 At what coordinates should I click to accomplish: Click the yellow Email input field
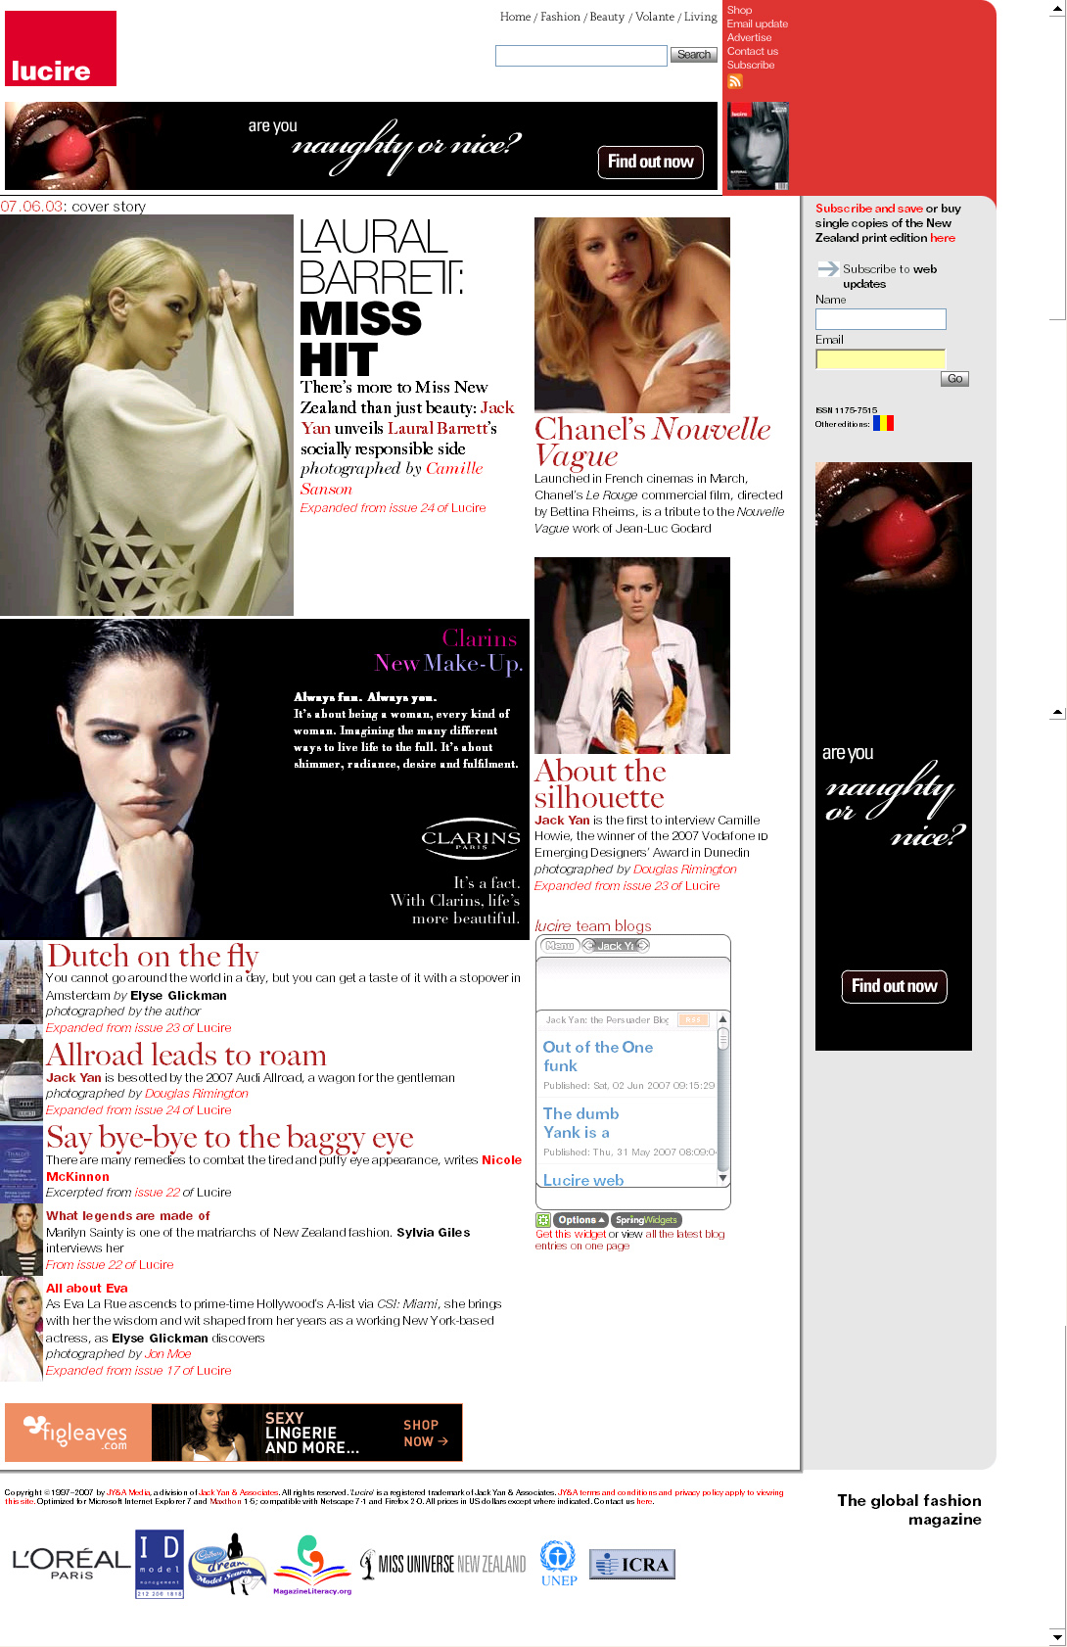point(881,359)
